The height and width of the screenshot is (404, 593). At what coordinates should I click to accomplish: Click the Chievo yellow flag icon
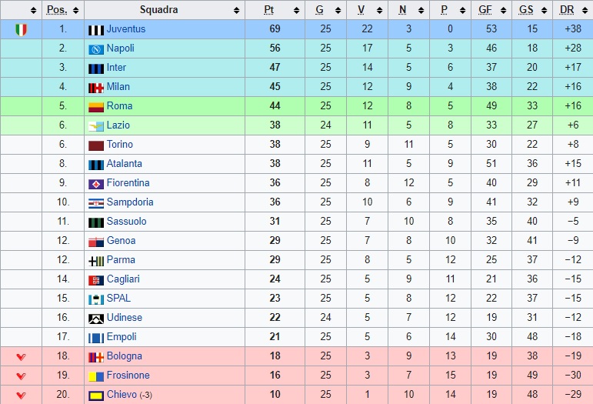95,396
